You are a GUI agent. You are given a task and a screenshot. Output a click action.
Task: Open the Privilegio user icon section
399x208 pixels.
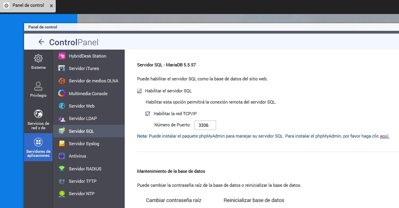[x=38, y=86]
